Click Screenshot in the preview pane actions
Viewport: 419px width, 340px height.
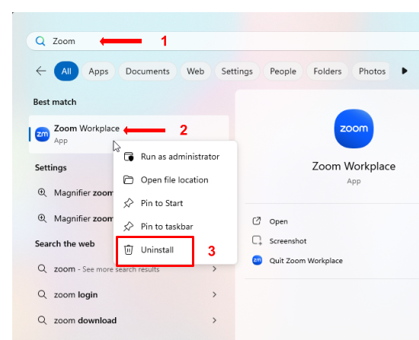coord(288,241)
